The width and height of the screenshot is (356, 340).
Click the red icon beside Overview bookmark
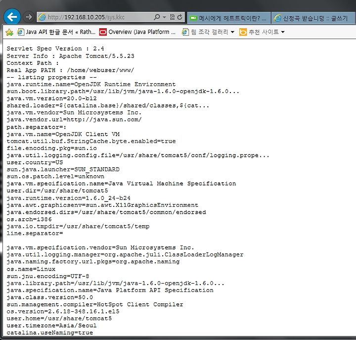[103, 32]
